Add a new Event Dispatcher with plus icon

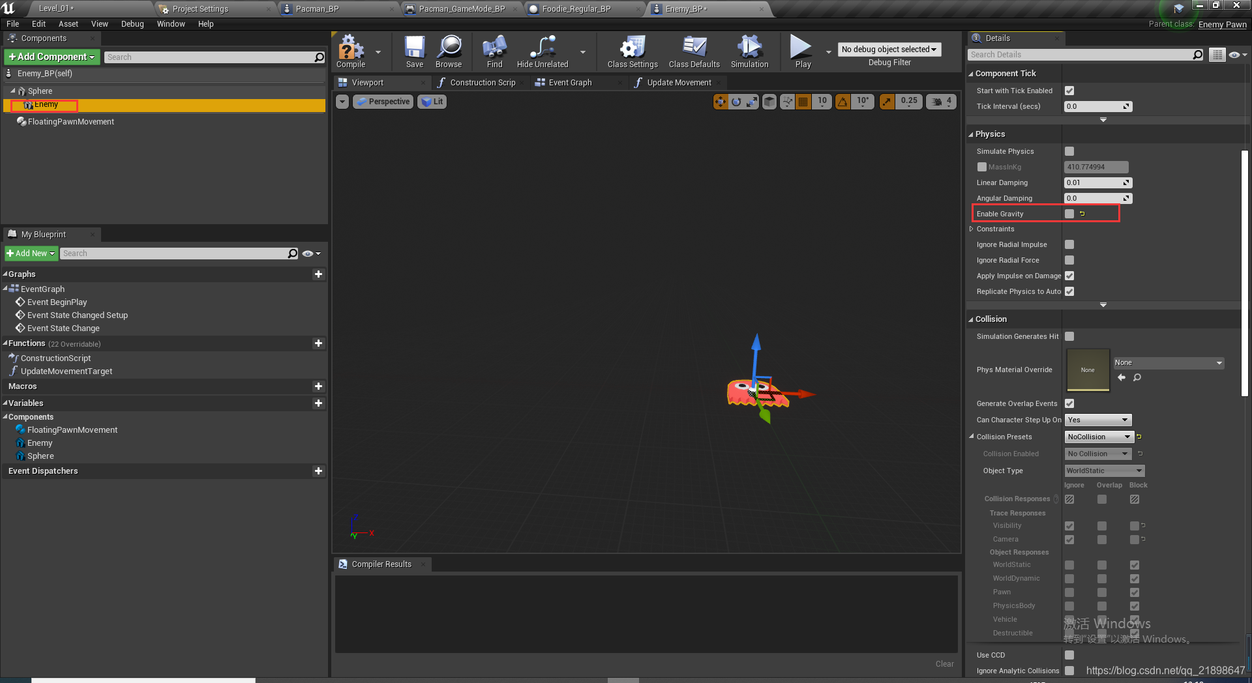[x=318, y=471]
